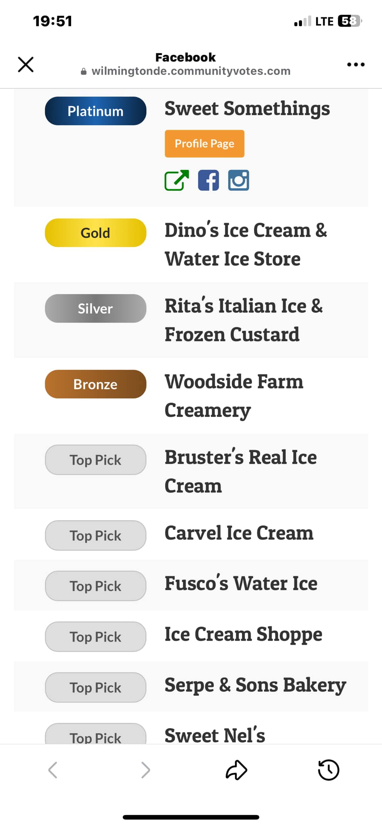Open Serpe & Sons Bakery entry
Screen dimensions: 382x827
[255, 685]
